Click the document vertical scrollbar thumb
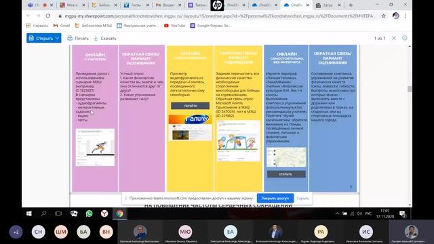434x244 pixels. coord(410,89)
